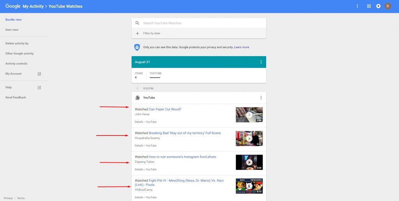Click the VGBootCamp channel name
The width and height of the screenshot is (399, 201).
(144, 190)
